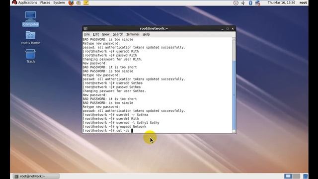Open the Terminal menu in the menubar

pos(133,34)
